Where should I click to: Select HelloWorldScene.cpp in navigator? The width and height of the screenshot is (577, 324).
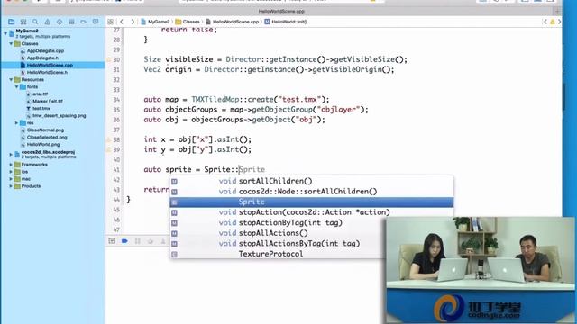coord(50,66)
